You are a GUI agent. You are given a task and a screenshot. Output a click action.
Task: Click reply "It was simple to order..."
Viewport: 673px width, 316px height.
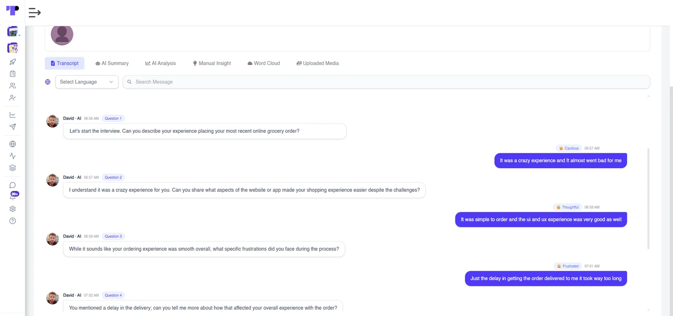(x=541, y=219)
